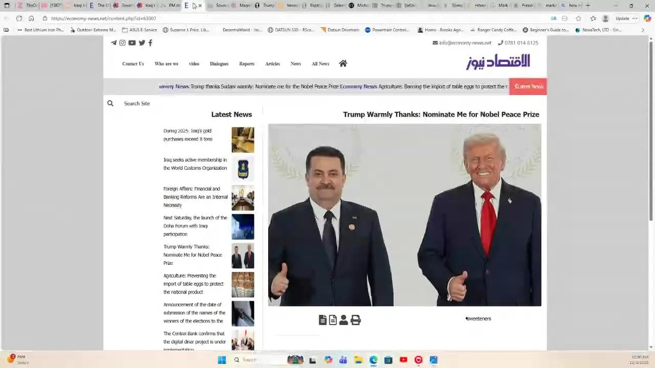Open the Articles menu item
This screenshot has height=368, width=655.
272,64
